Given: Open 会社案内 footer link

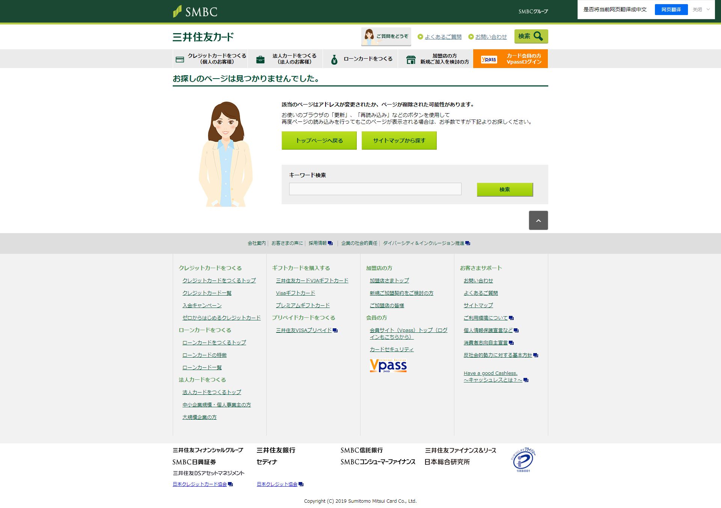Looking at the screenshot, I should (256, 243).
